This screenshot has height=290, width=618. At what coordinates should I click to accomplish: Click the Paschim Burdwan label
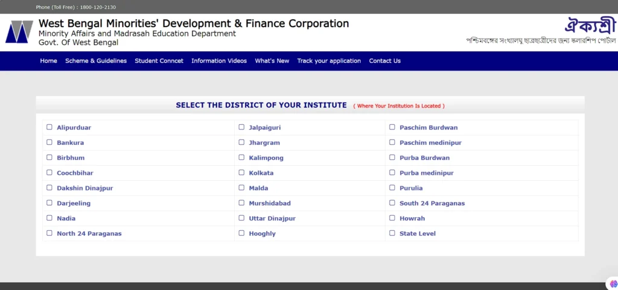pos(428,127)
